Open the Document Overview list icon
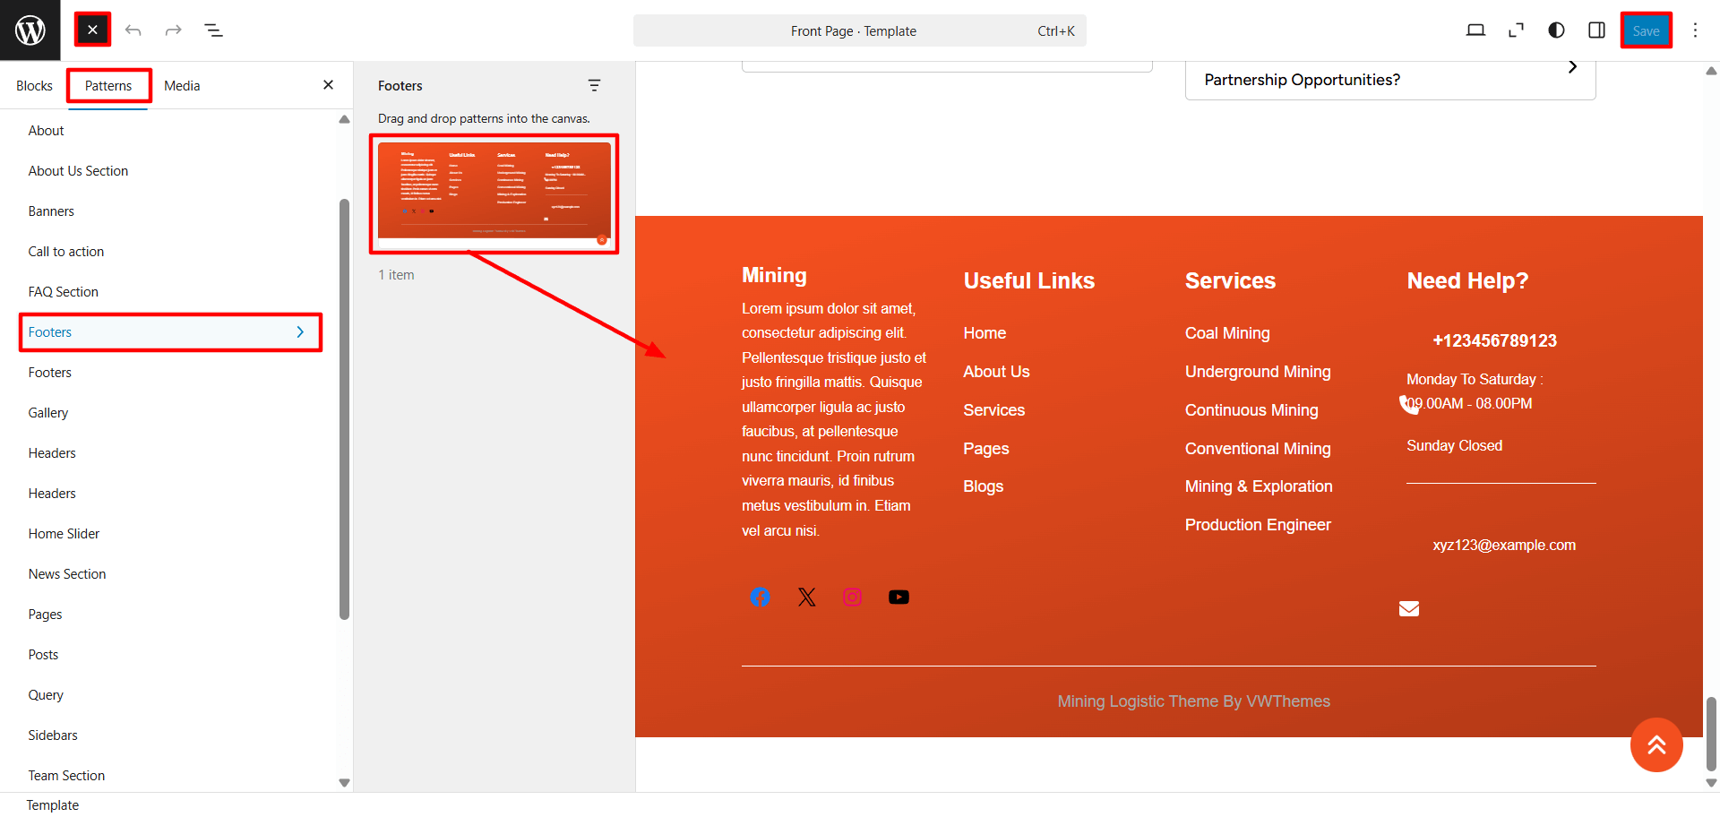1720x817 pixels. pos(213,30)
